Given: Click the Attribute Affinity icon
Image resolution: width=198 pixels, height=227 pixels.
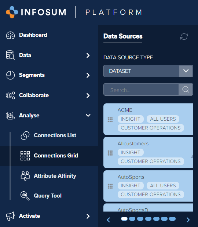Looking at the screenshot, I should tap(25, 176).
